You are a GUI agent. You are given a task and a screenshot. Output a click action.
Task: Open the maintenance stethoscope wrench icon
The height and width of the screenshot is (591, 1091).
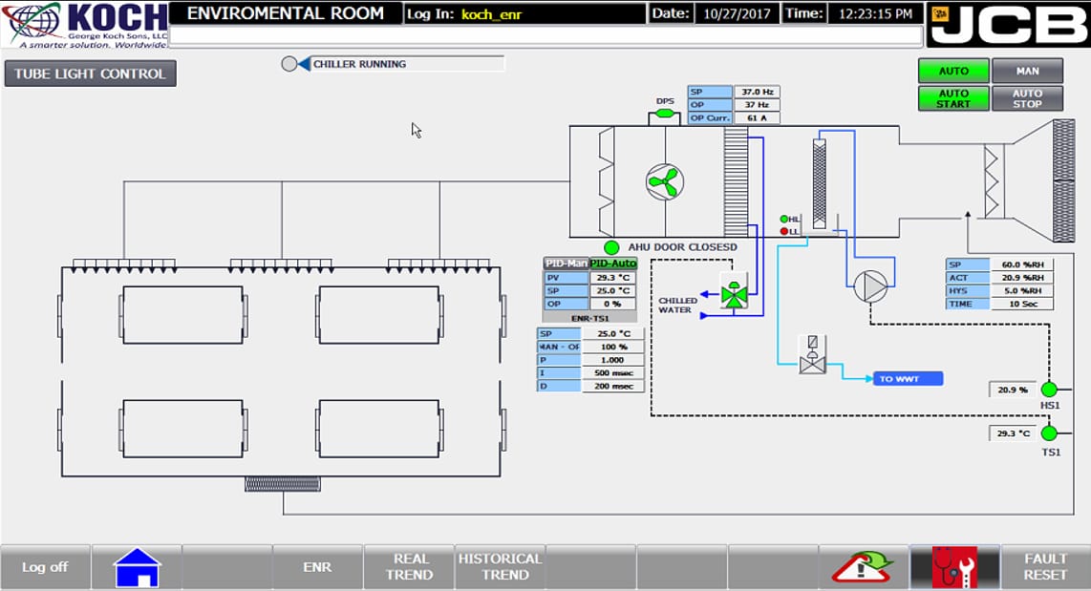coord(954,567)
